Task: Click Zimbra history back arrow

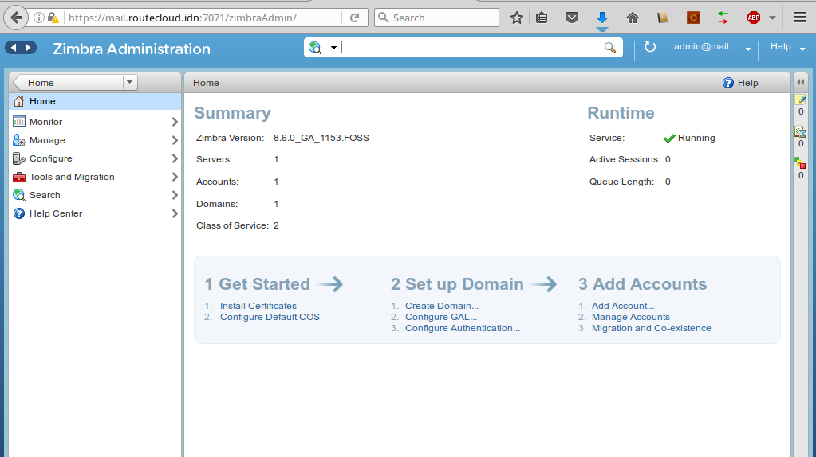Action: (x=14, y=48)
